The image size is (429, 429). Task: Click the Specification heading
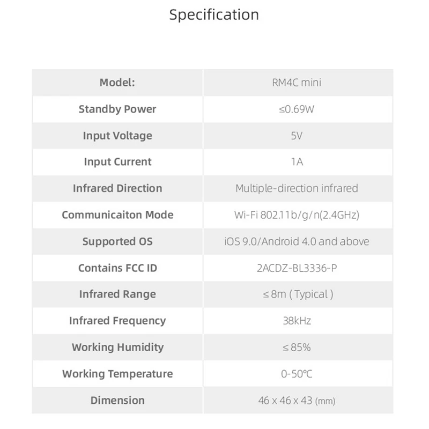(x=214, y=14)
